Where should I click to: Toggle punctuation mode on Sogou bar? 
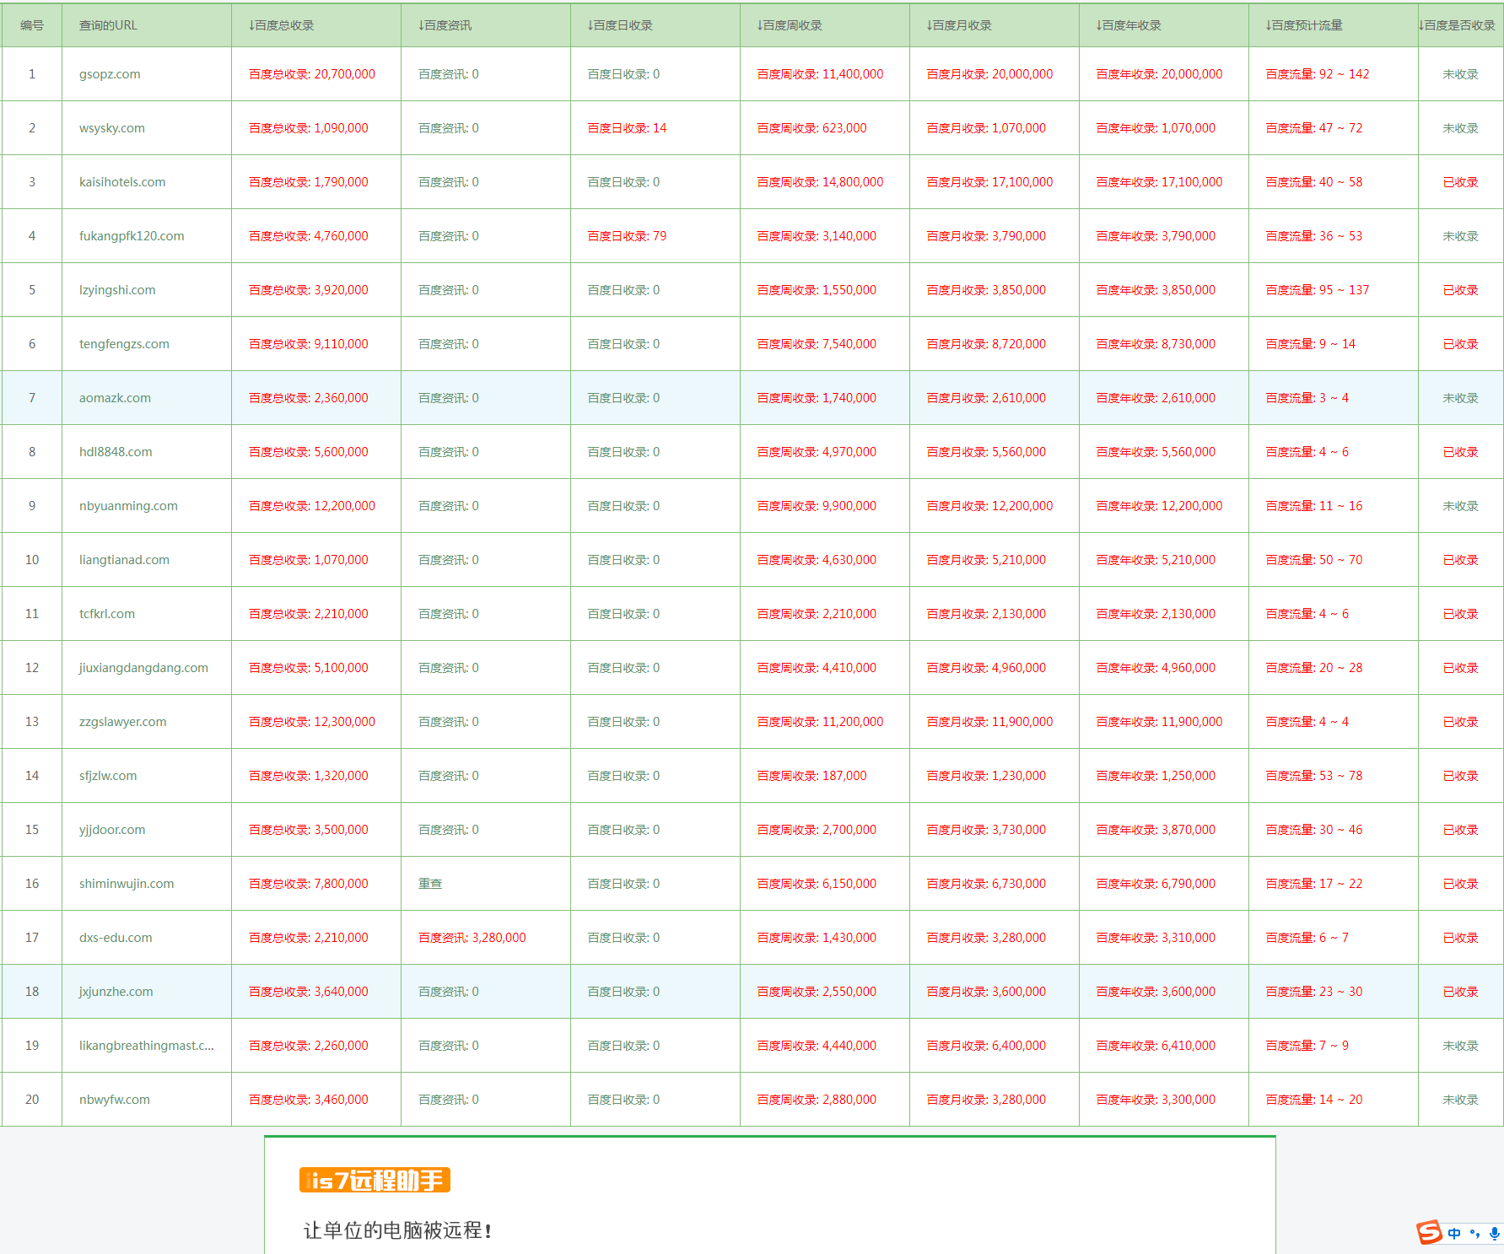1474,1233
